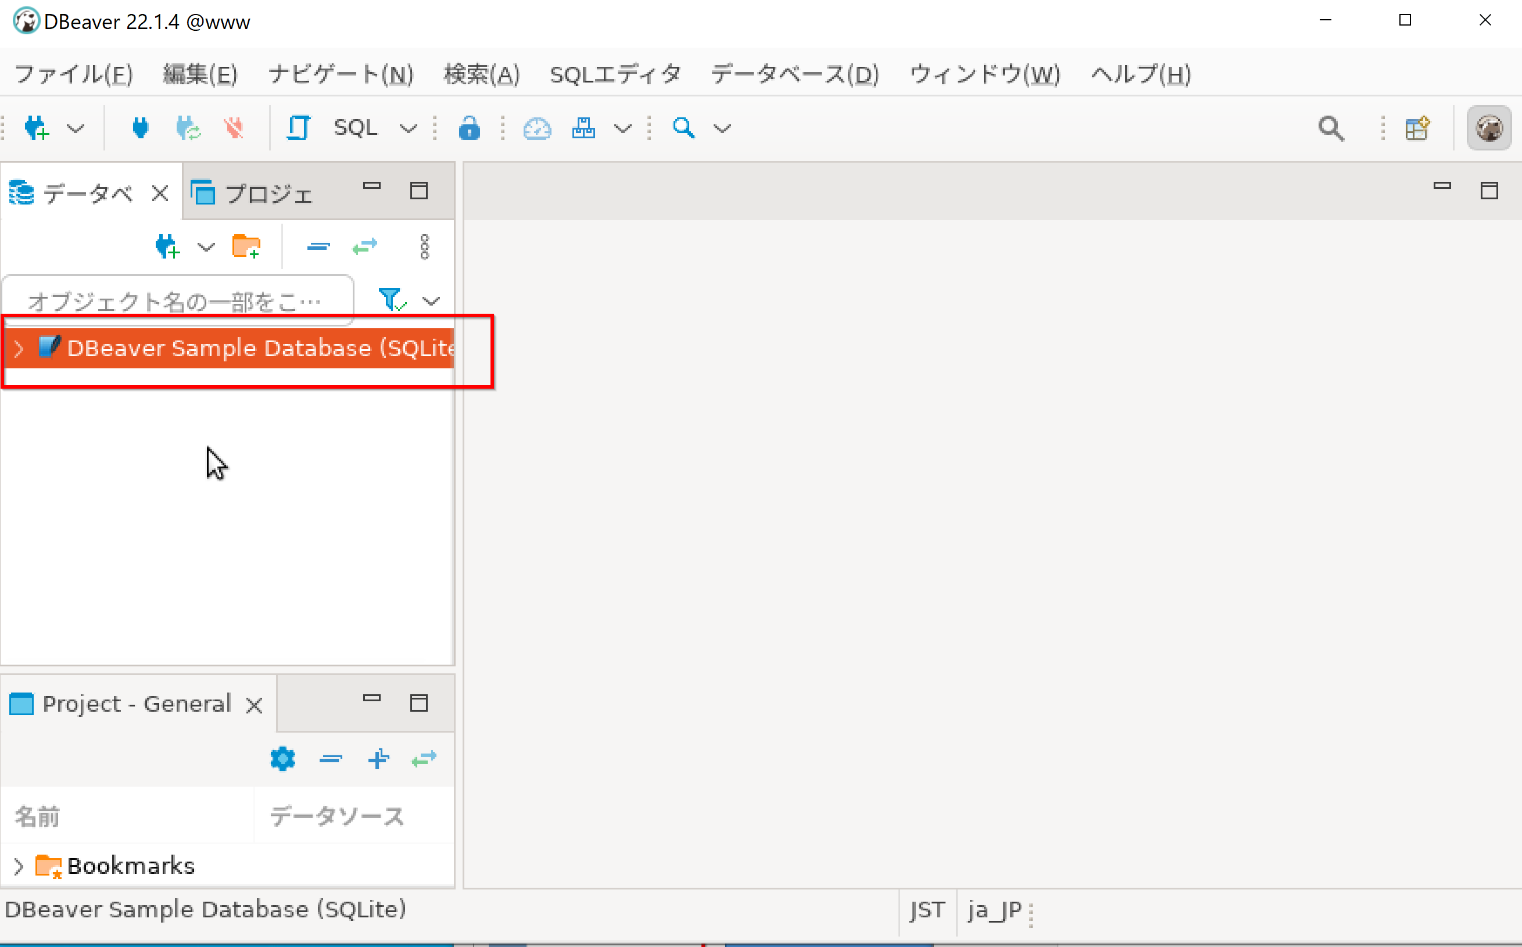The image size is (1522, 947).
Task: Click the transaction lock icon
Action: coord(469,128)
